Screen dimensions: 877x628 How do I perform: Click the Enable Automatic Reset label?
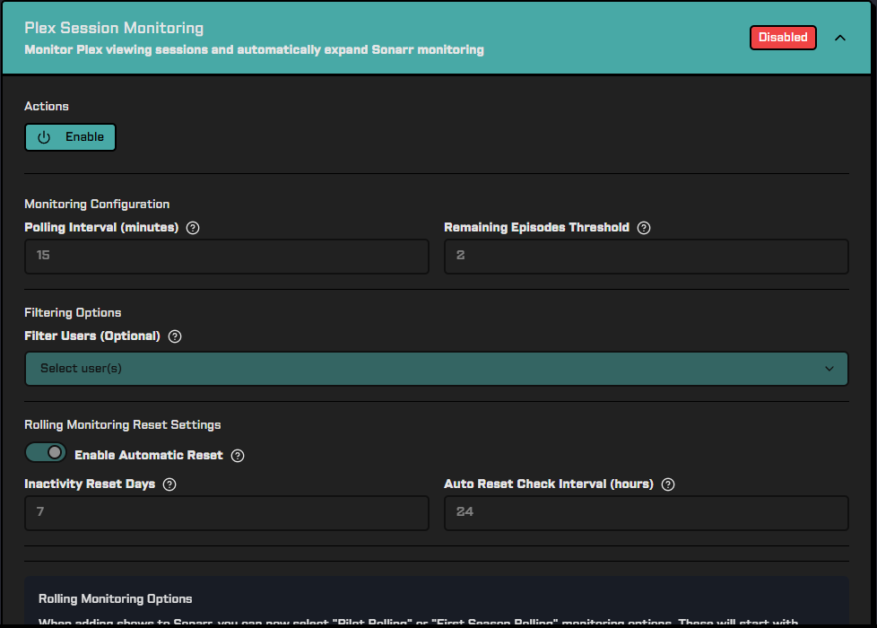click(x=149, y=456)
